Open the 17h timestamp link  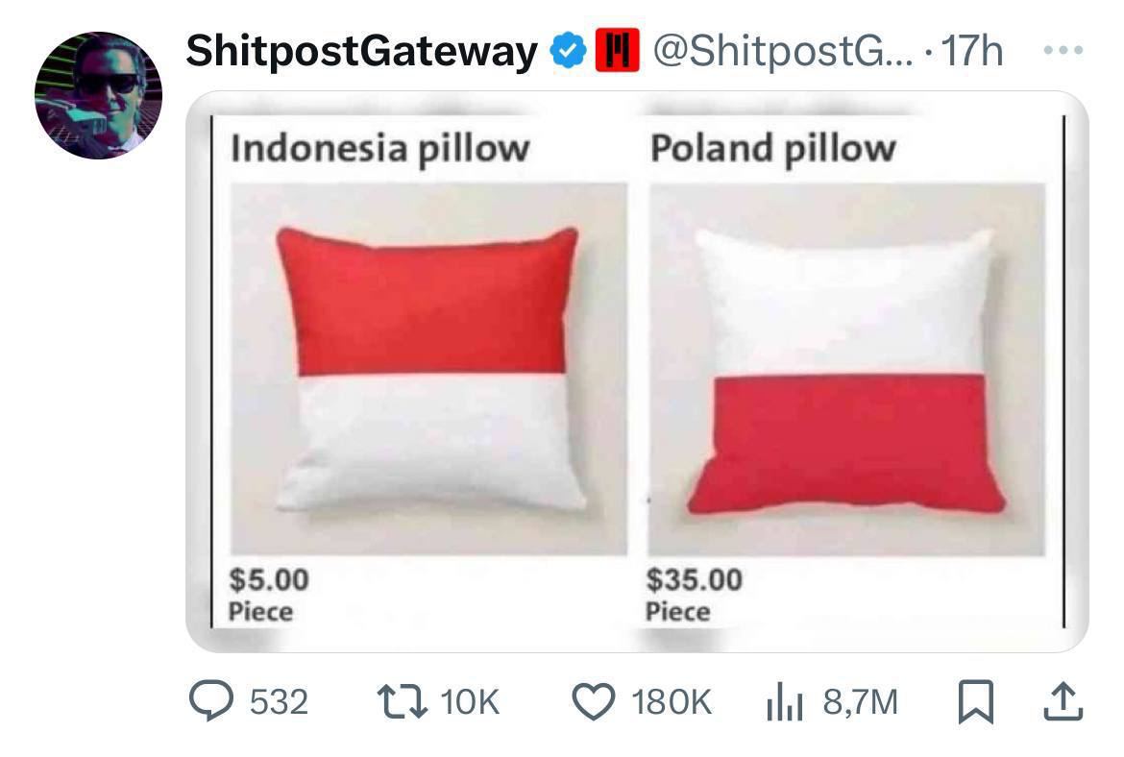coord(972,51)
